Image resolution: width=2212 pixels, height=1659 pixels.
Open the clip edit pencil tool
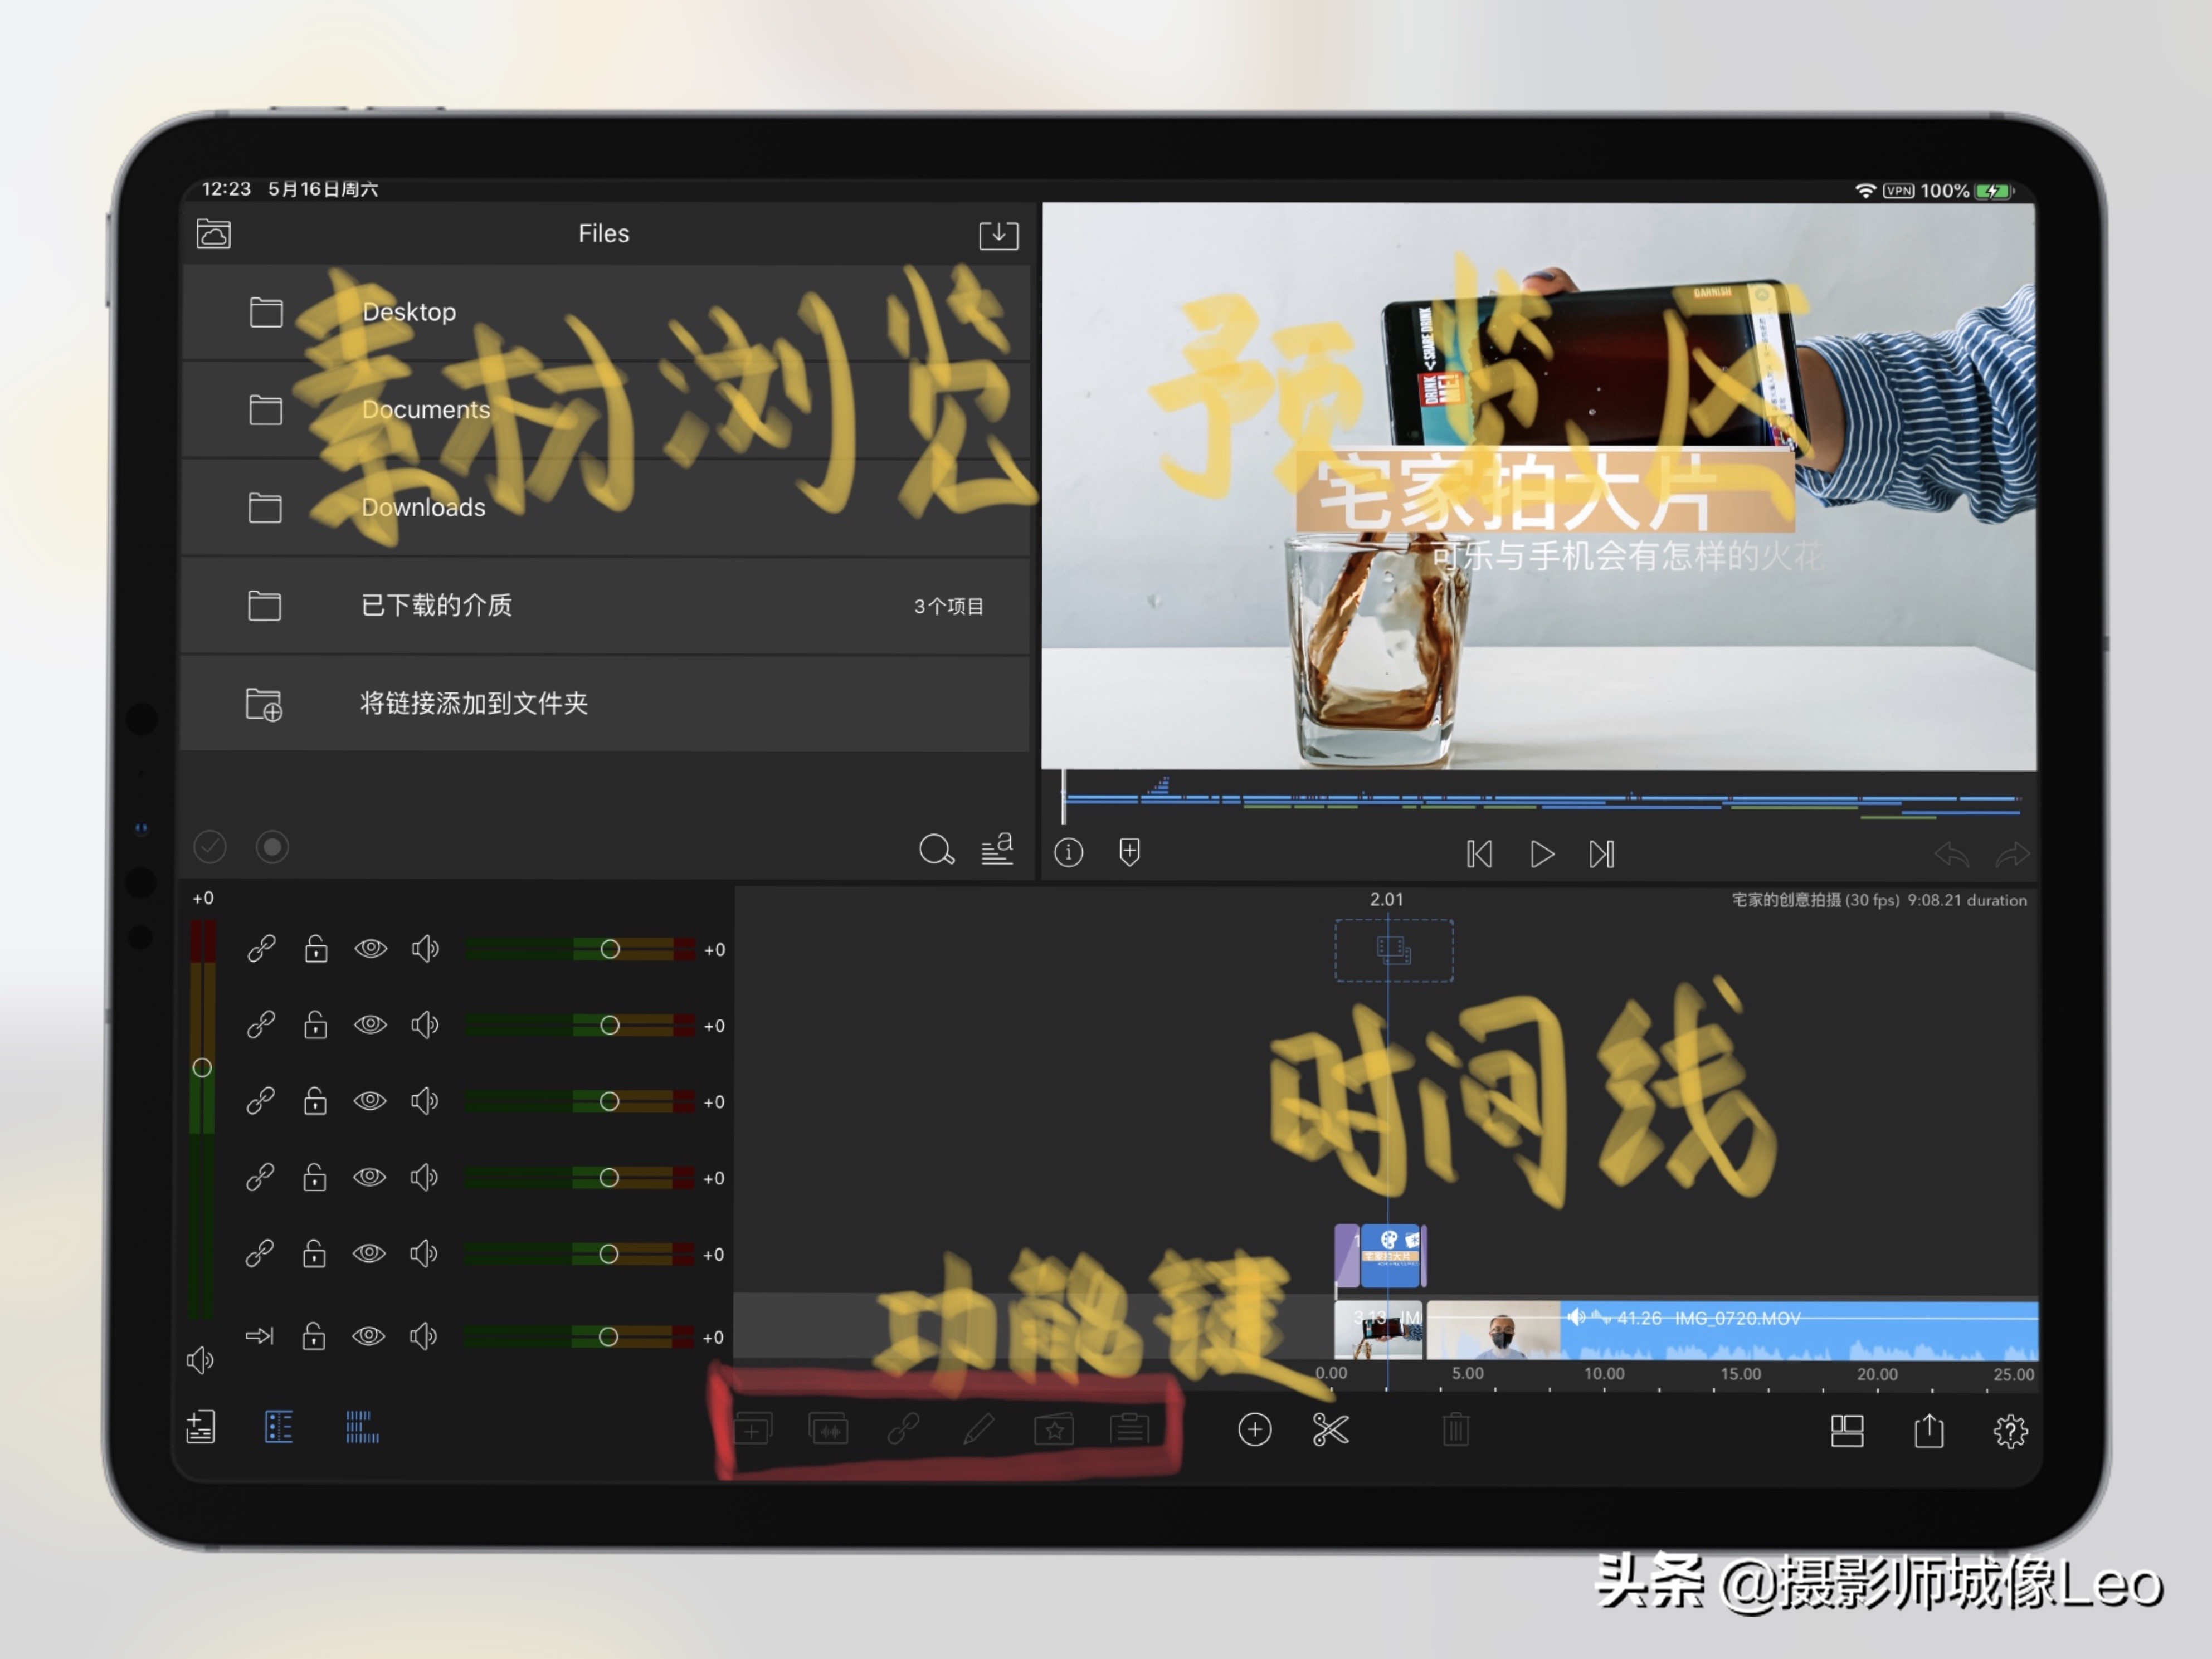981,1430
